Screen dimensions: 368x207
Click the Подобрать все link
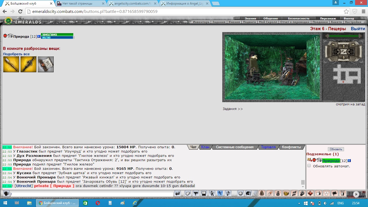[x=16, y=54]
